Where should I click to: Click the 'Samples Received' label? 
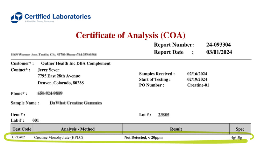point(157,74)
